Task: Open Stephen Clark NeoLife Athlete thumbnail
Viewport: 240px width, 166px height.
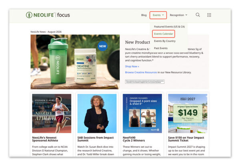Action: [52, 113]
